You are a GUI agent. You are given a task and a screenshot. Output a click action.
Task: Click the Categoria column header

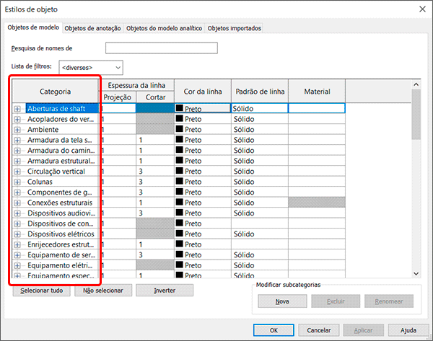56,92
